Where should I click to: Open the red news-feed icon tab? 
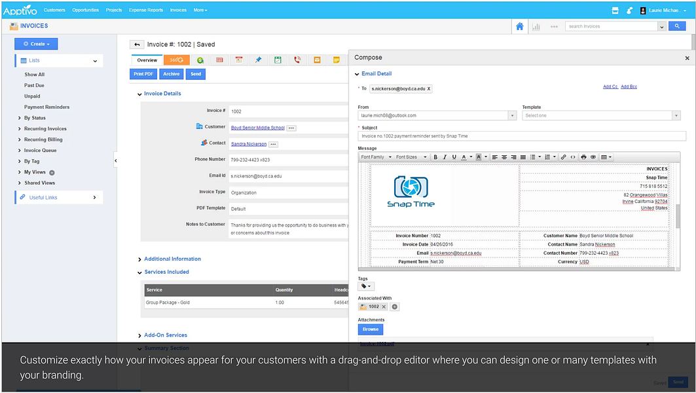coord(219,60)
